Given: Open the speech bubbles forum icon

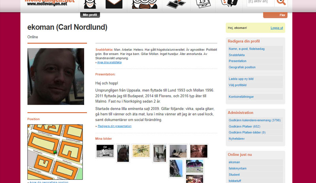Looking at the screenshot, I should (229, 3).
